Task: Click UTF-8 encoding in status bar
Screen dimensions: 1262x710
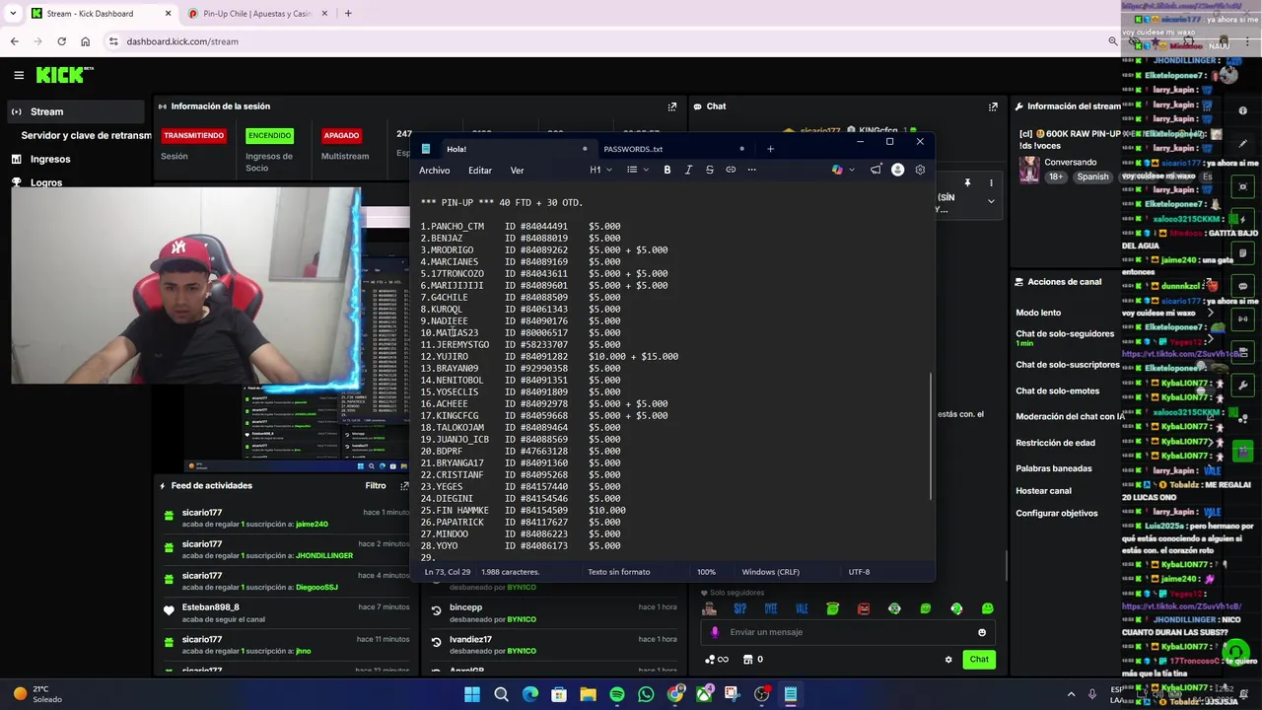Action: [859, 572]
